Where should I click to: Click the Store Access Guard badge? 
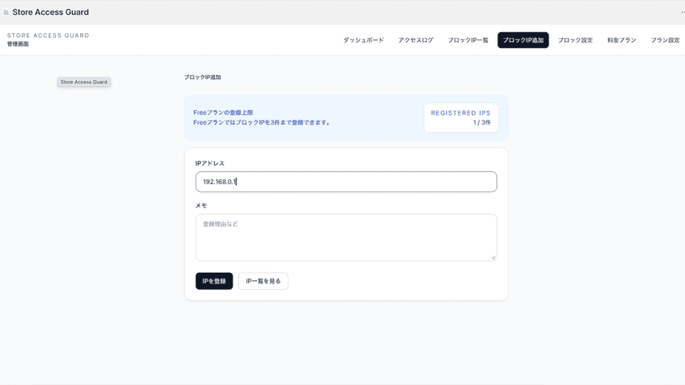(84, 82)
